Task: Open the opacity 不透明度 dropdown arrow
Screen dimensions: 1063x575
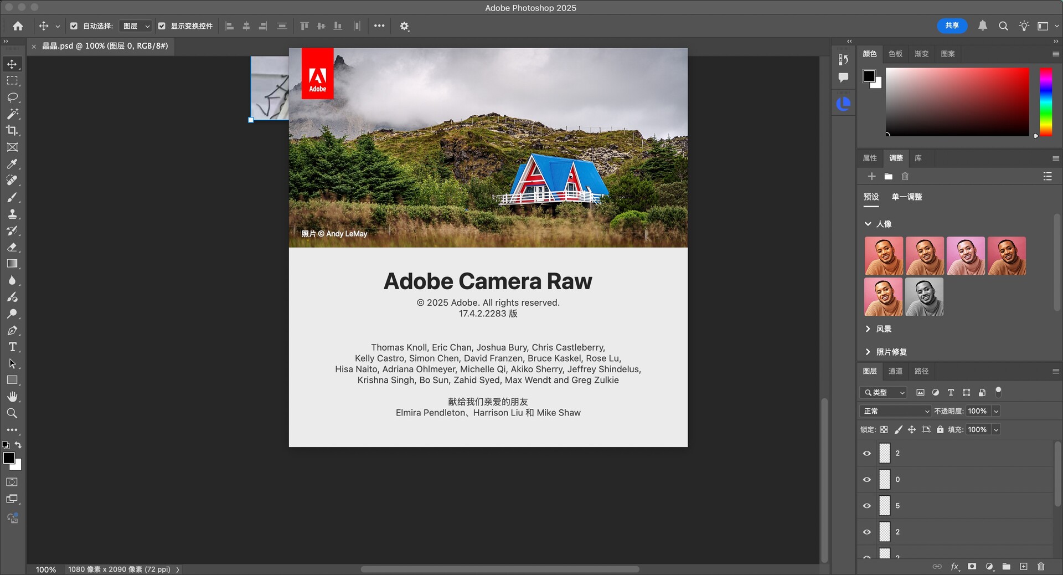Action: [x=996, y=411]
